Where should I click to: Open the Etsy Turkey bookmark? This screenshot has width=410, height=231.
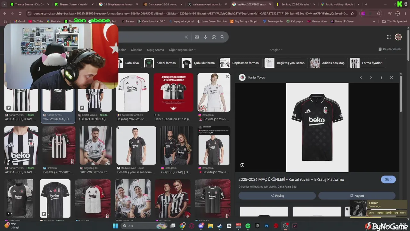[245, 21]
